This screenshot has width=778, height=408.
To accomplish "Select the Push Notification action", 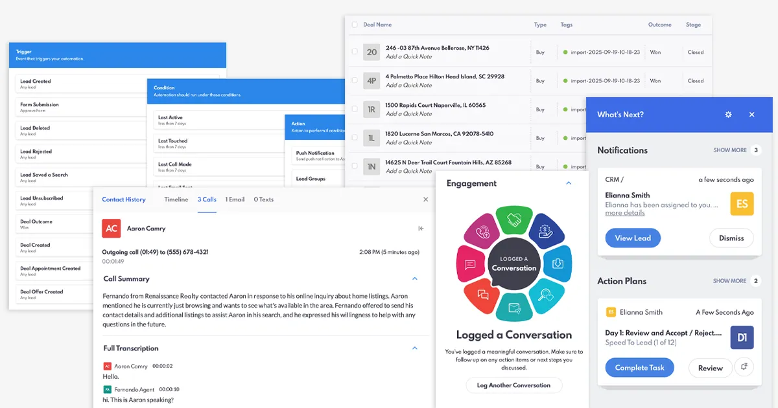I will 318,155.
